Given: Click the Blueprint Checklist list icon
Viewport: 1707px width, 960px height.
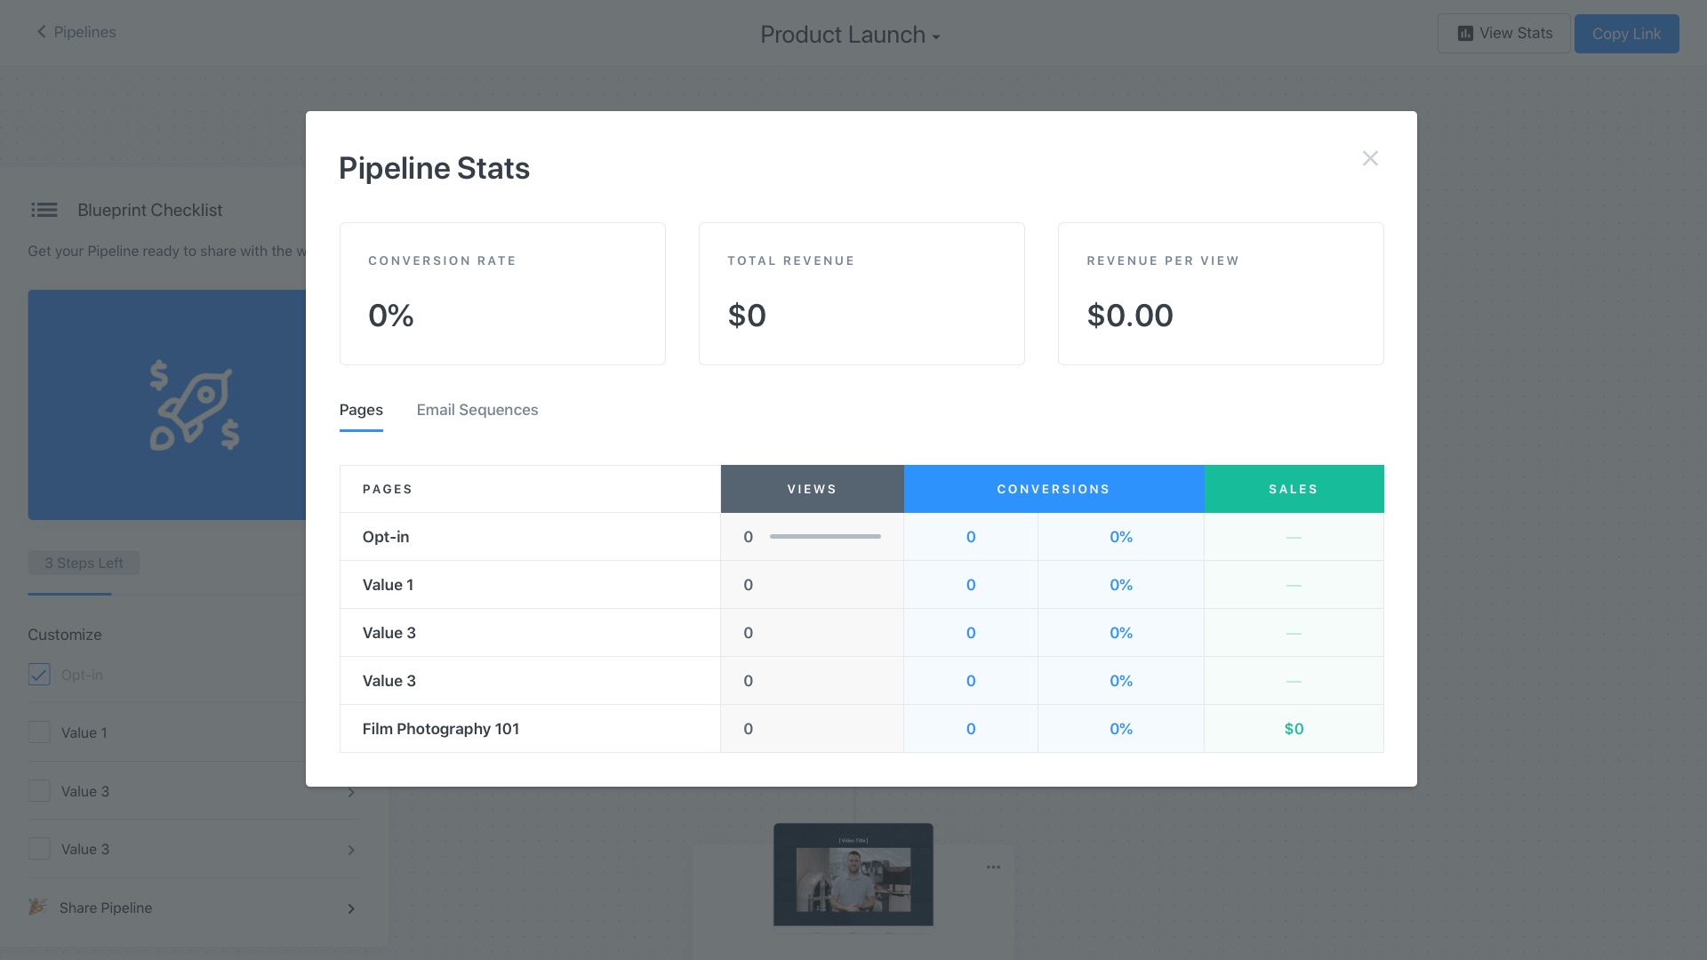Looking at the screenshot, I should [x=44, y=210].
